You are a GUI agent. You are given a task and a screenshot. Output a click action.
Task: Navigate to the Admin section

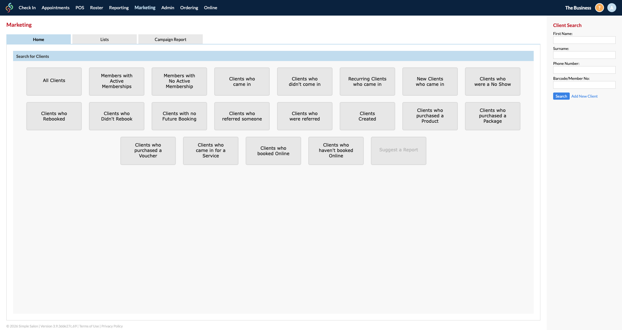tap(168, 7)
